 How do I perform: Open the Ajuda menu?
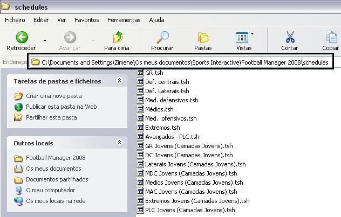click(156, 20)
